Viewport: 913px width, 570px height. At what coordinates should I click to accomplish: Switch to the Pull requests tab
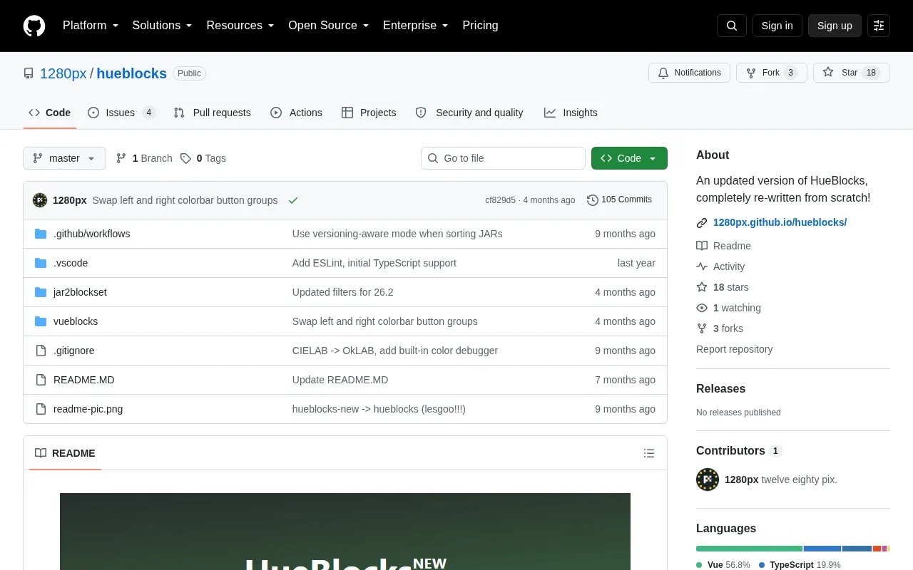tap(212, 113)
